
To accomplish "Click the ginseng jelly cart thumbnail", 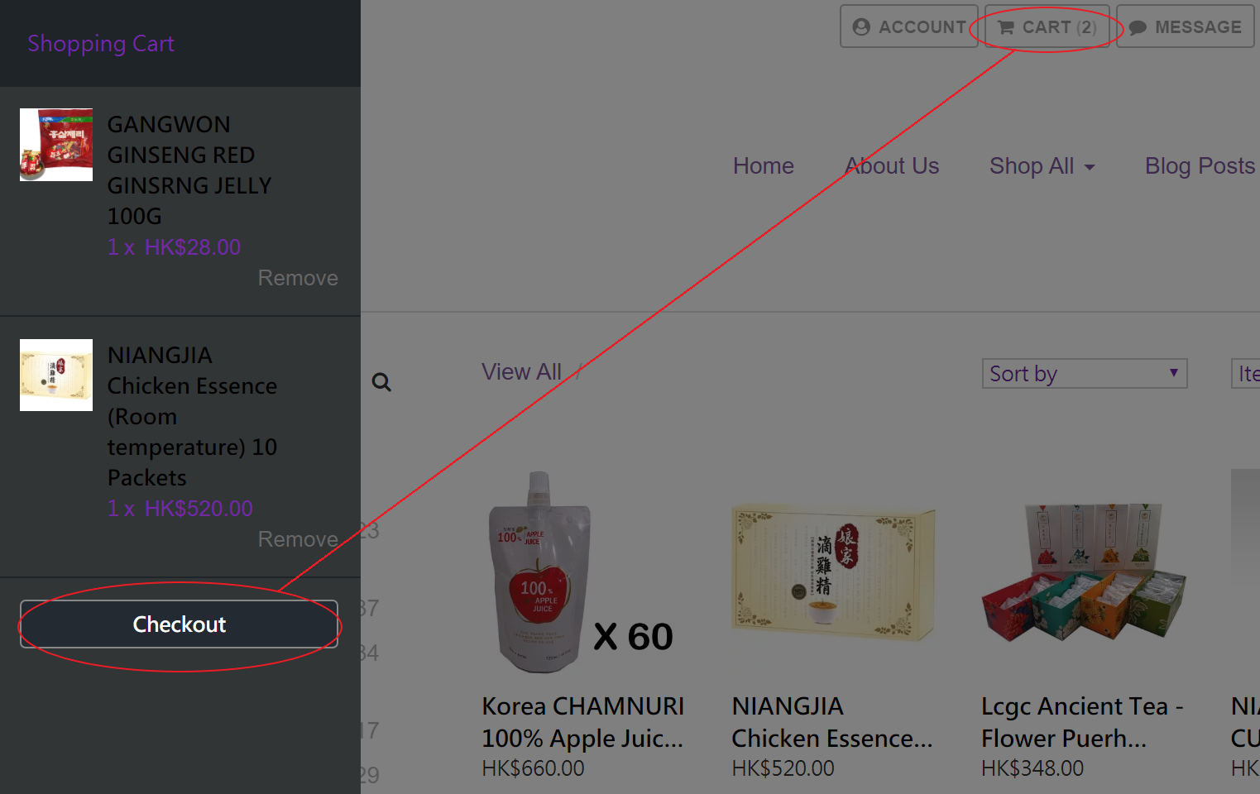I will coord(56,145).
